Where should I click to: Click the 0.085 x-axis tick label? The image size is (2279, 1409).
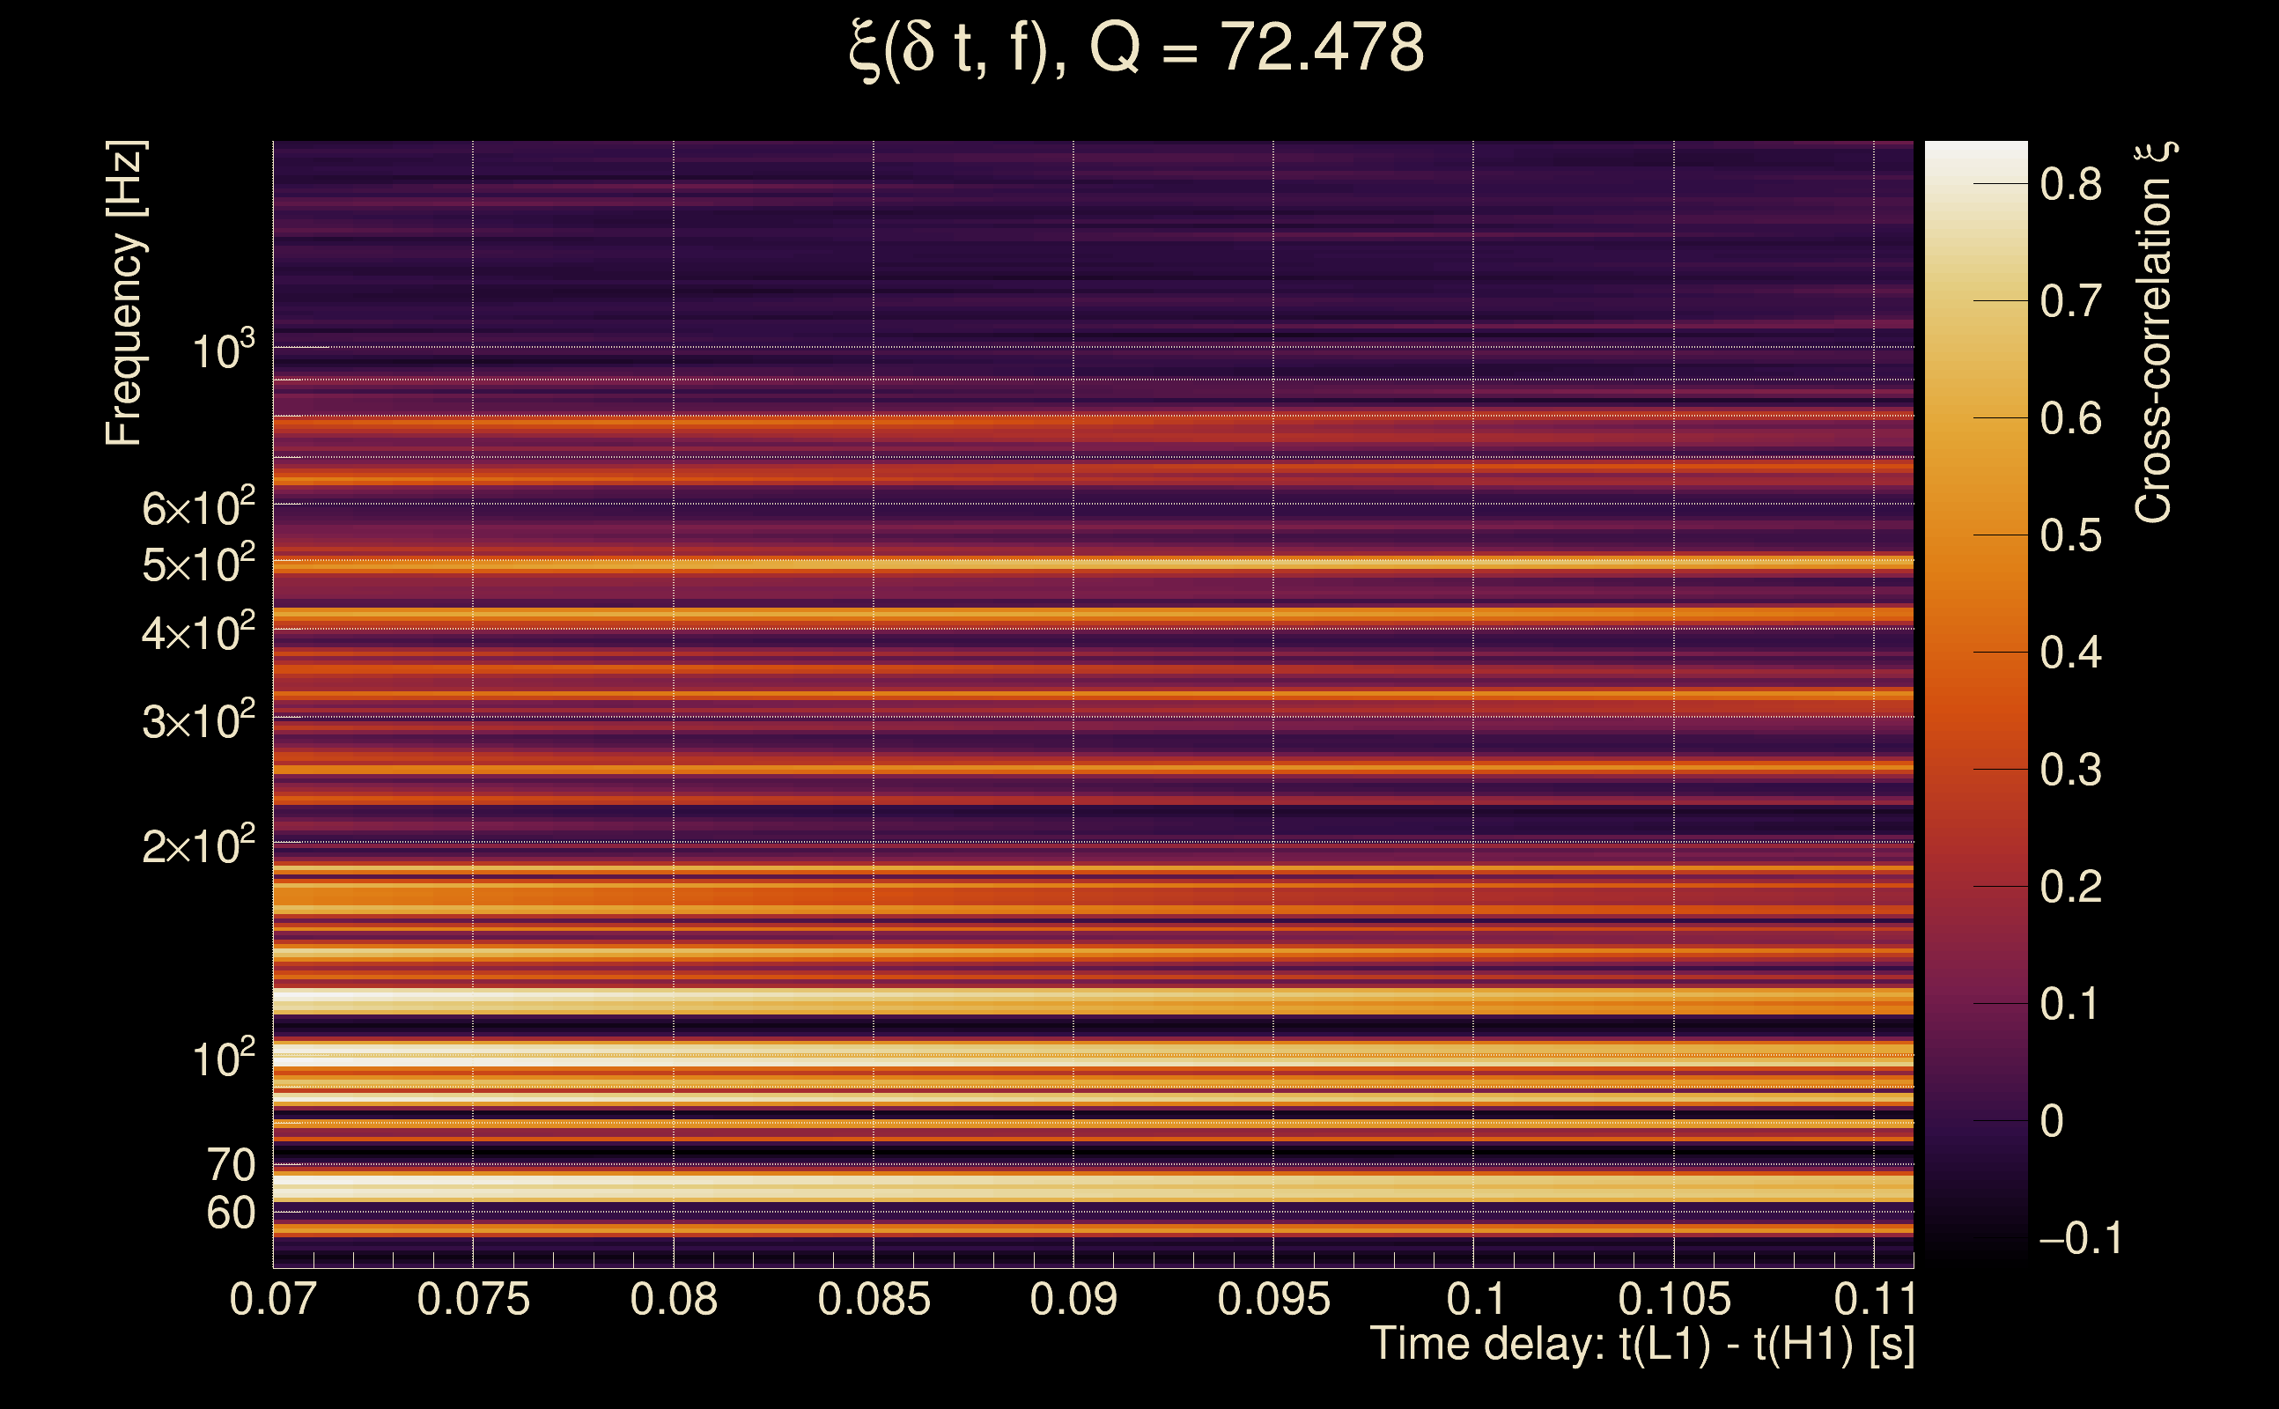point(873,1299)
